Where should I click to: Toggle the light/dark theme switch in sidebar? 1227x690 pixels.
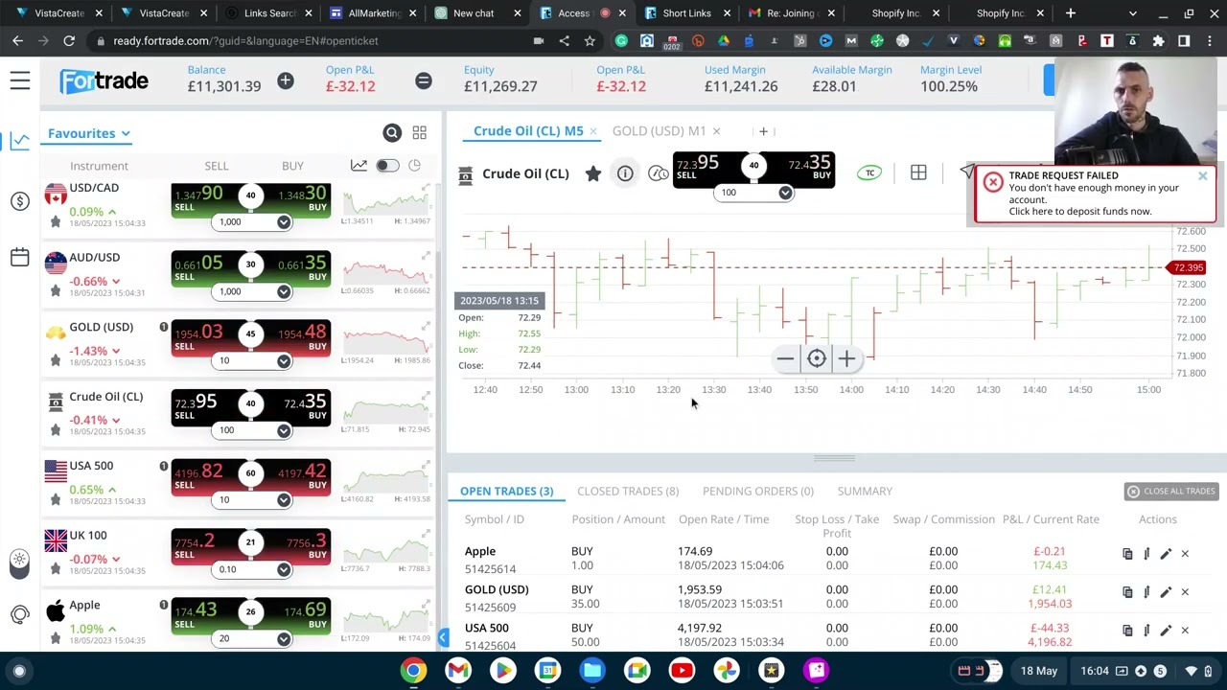pos(19,564)
